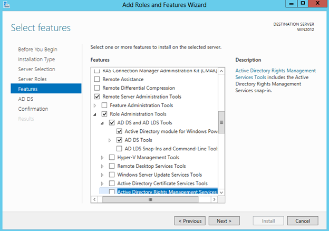Image resolution: width=329 pixels, height=231 pixels.
Task: Click the wizard icon in title bar
Action: tap(5, 5)
